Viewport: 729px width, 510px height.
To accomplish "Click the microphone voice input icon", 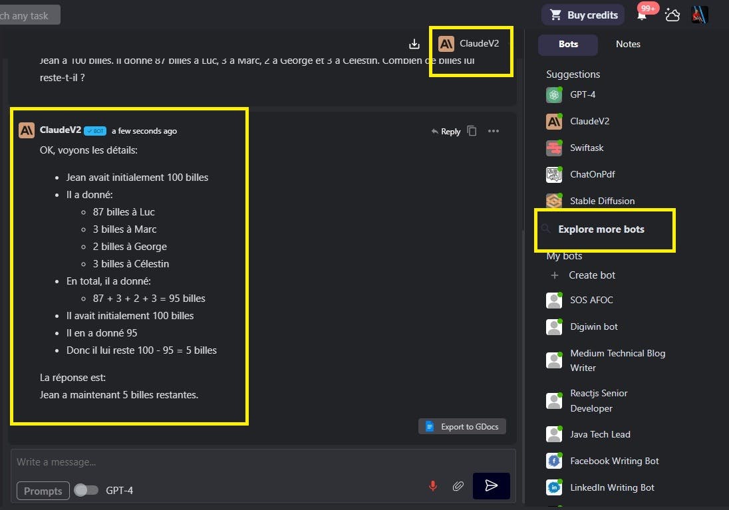I will tap(433, 486).
